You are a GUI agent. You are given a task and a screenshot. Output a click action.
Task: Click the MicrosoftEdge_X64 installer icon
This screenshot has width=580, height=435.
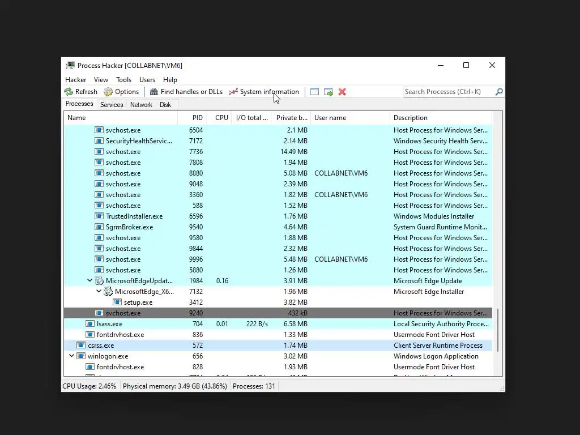[108, 292]
